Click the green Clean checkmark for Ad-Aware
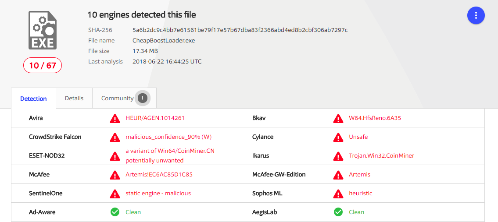498x222 pixels. pos(115,212)
